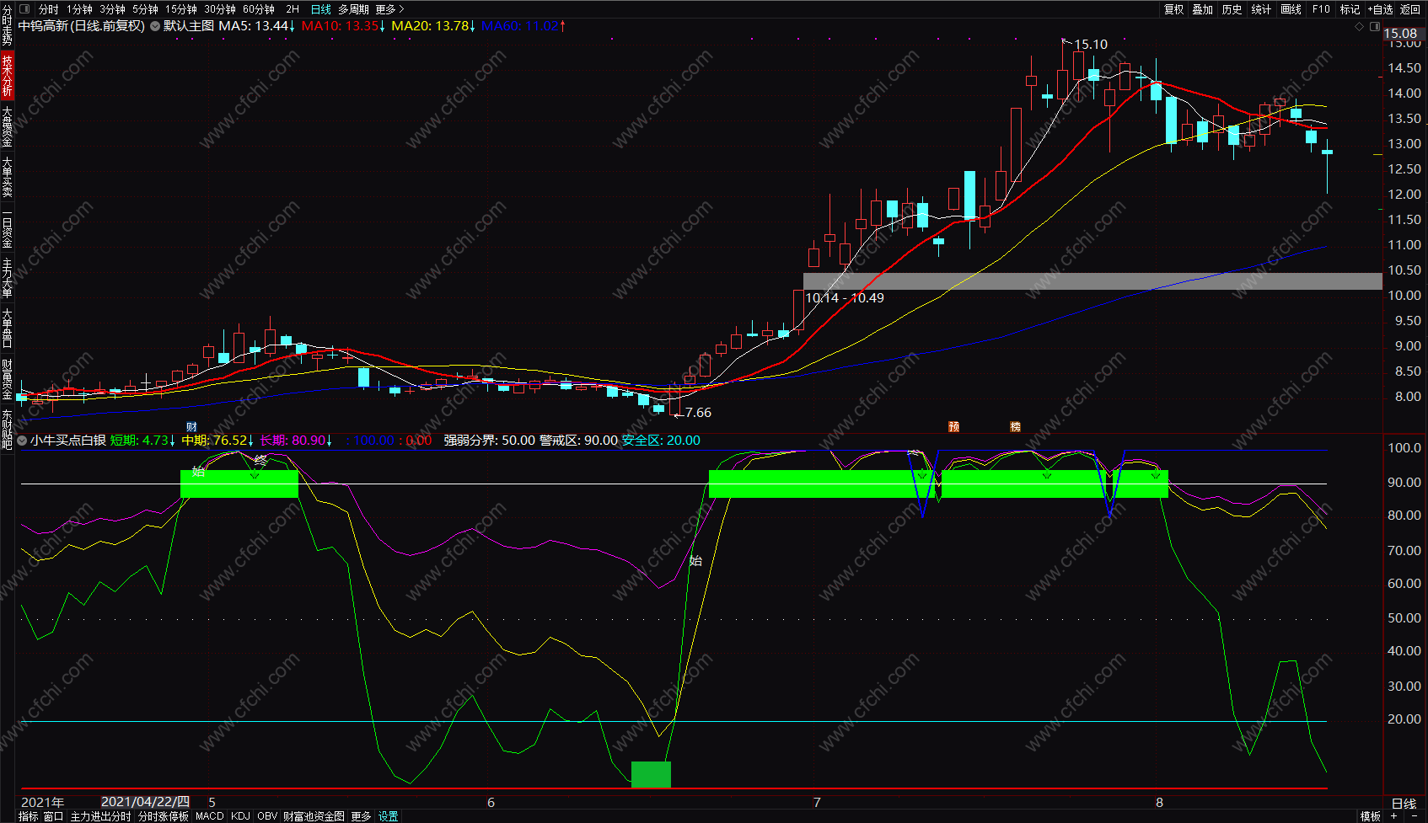The width and height of the screenshot is (1428, 823).
Task: Select the OBV indicator tab
Action: click(x=267, y=816)
